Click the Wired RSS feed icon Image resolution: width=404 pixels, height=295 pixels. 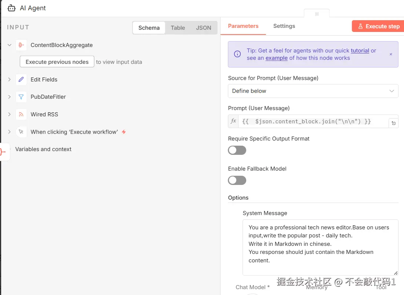click(21, 114)
